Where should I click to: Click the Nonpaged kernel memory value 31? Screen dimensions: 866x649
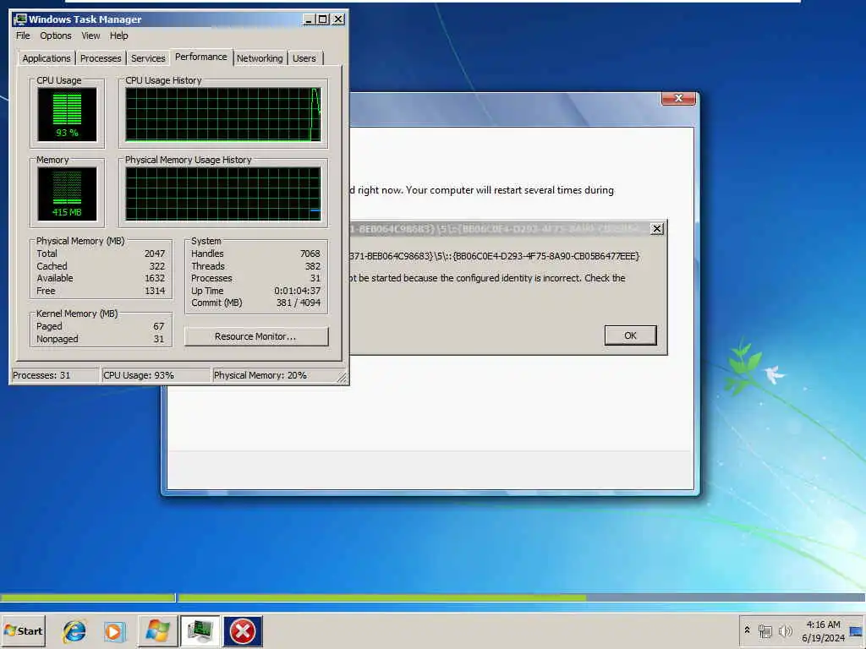coord(158,339)
